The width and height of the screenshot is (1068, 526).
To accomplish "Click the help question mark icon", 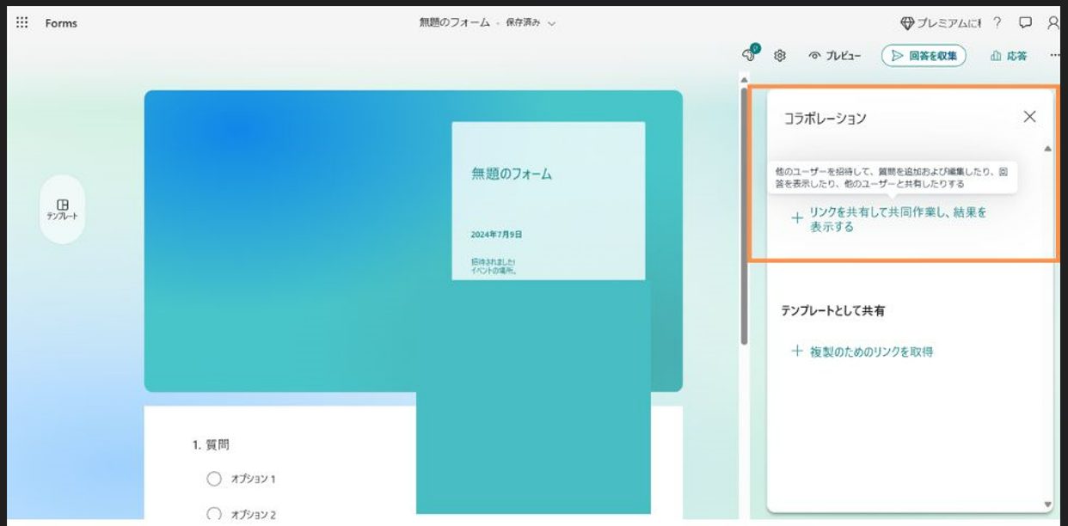I will pos(997,23).
